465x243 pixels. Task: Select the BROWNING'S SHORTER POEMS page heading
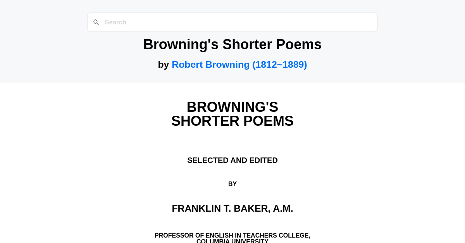click(x=232, y=114)
